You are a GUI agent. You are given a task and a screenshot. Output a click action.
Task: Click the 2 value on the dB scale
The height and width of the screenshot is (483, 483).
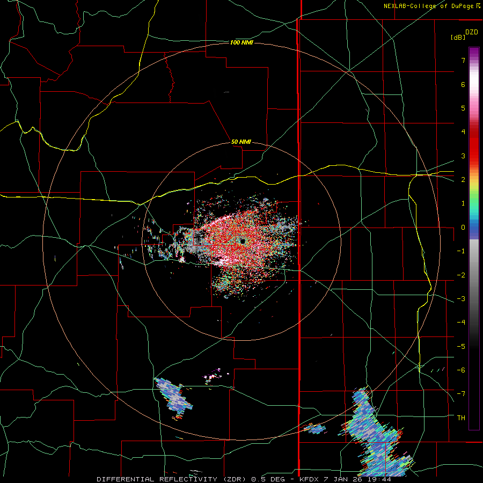[463, 180]
